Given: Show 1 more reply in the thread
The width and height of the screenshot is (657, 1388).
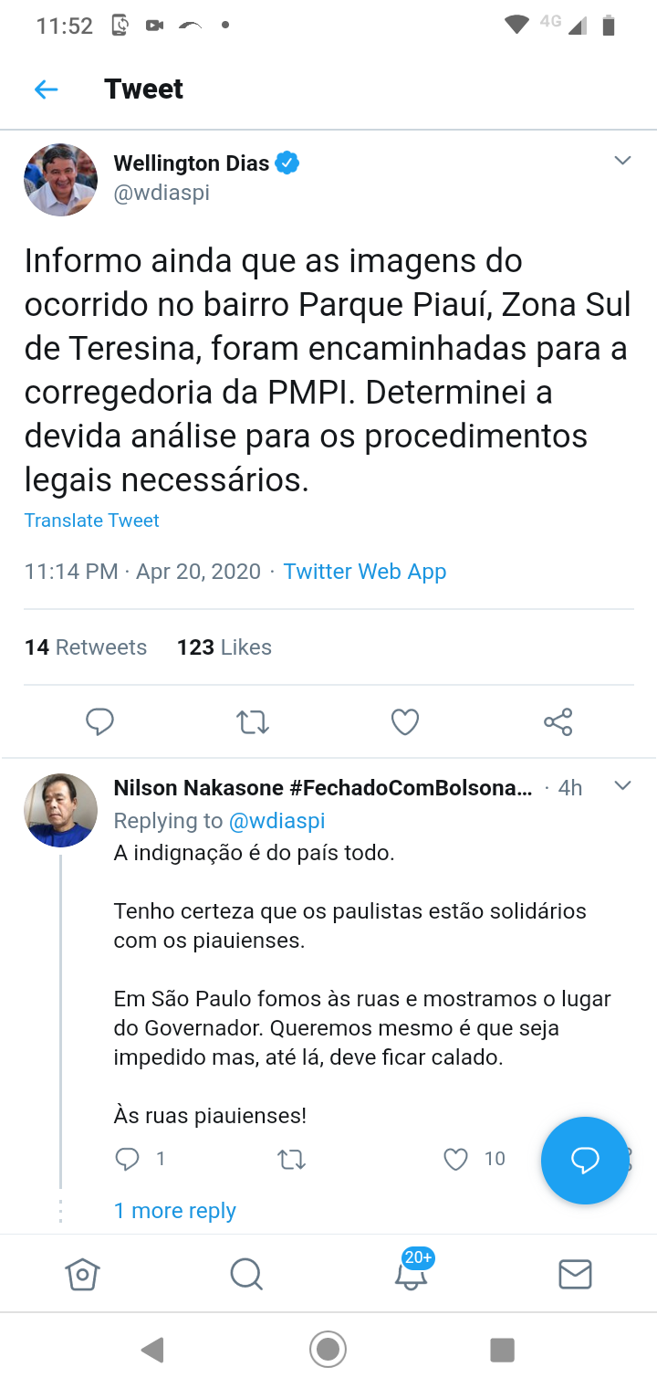Looking at the screenshot, I should click(x=175, y=1210).
